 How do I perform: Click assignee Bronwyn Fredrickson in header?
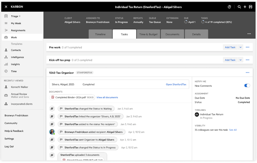point(98,22)
